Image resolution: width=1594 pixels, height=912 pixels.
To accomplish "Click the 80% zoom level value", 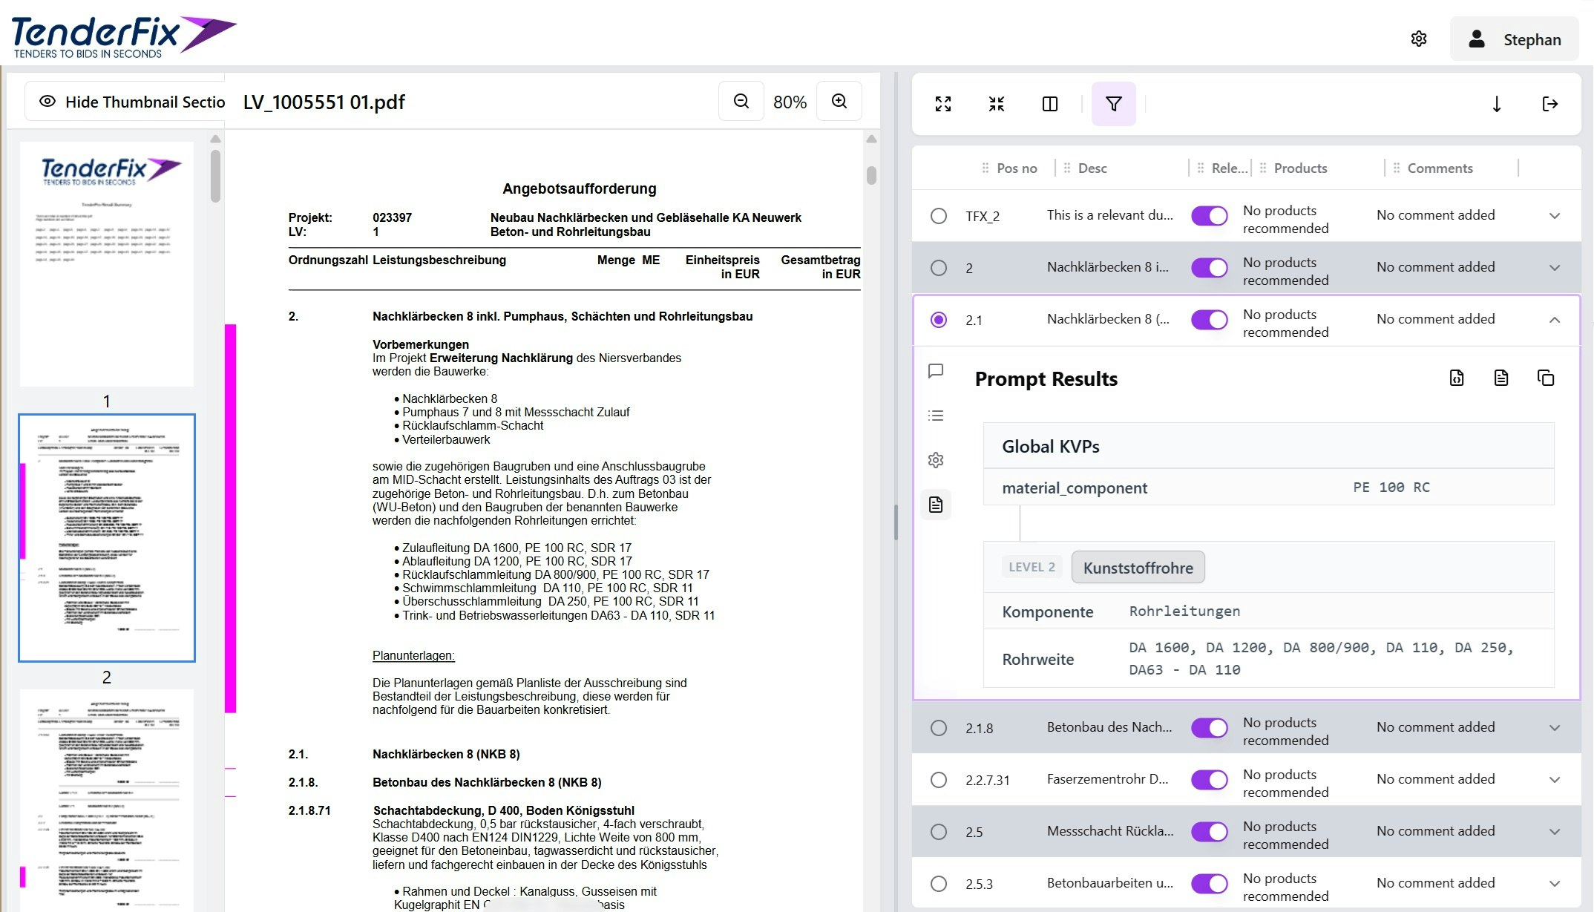I will (x=790, y=102).
